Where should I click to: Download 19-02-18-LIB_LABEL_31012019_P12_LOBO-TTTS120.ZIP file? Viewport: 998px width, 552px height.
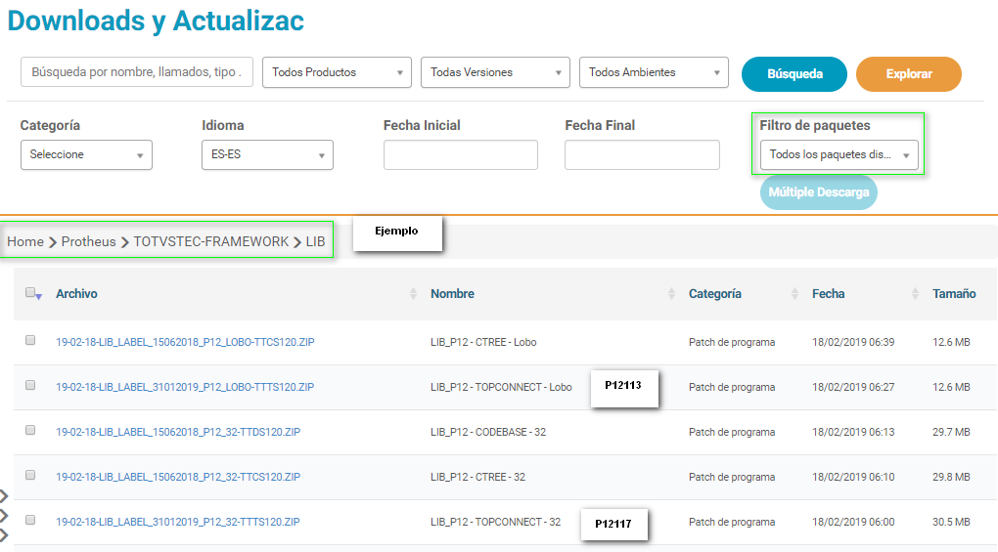click(185, 387)
